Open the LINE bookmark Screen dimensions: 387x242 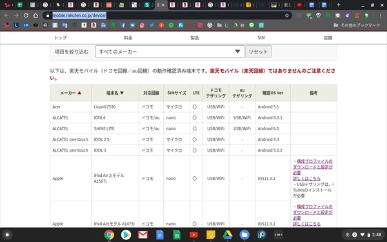tap(252, 25)
